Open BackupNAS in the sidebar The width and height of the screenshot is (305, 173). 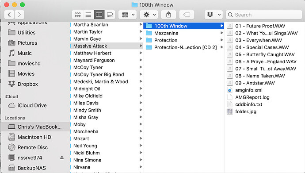coord(36,168)
